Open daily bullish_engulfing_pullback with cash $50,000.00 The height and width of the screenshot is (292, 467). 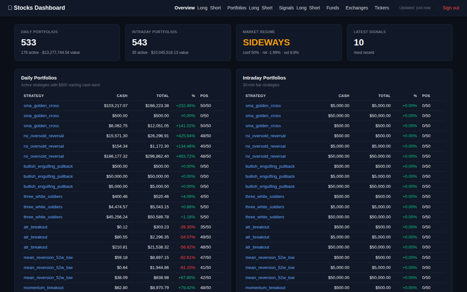[48, 176]
